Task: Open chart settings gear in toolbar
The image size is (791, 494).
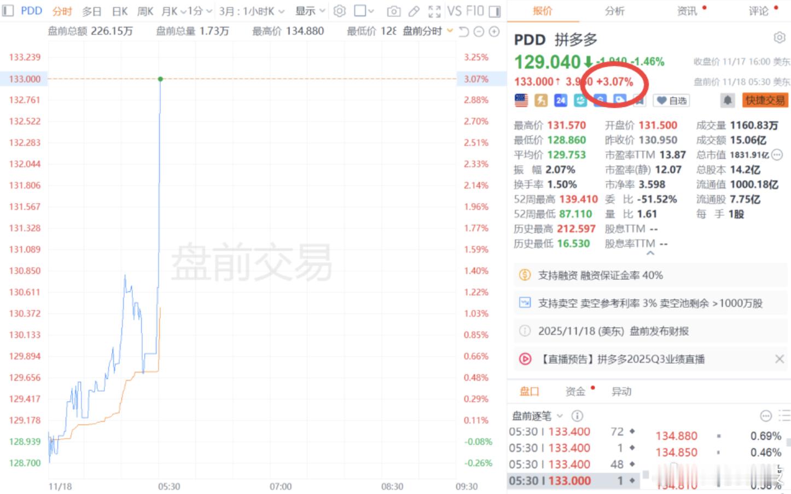Action: (340, 11)
